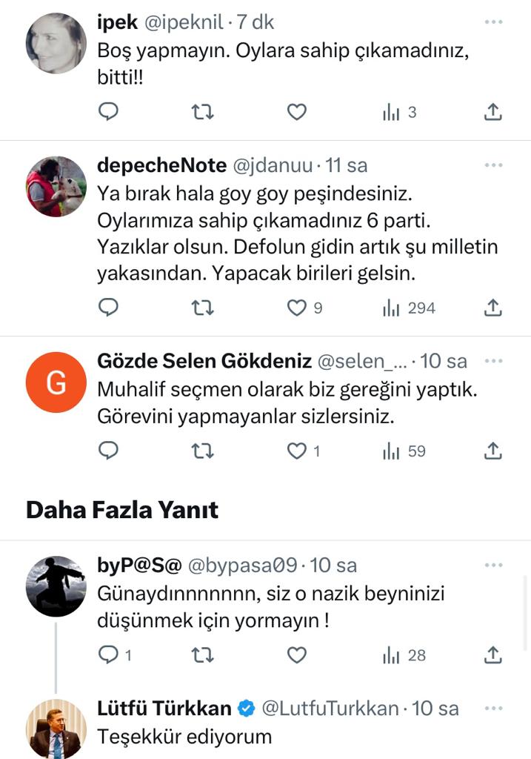The width and height of the screenshot is (531, 759).
Task: Reply to ipek's tweet
Action: (109, 112)
